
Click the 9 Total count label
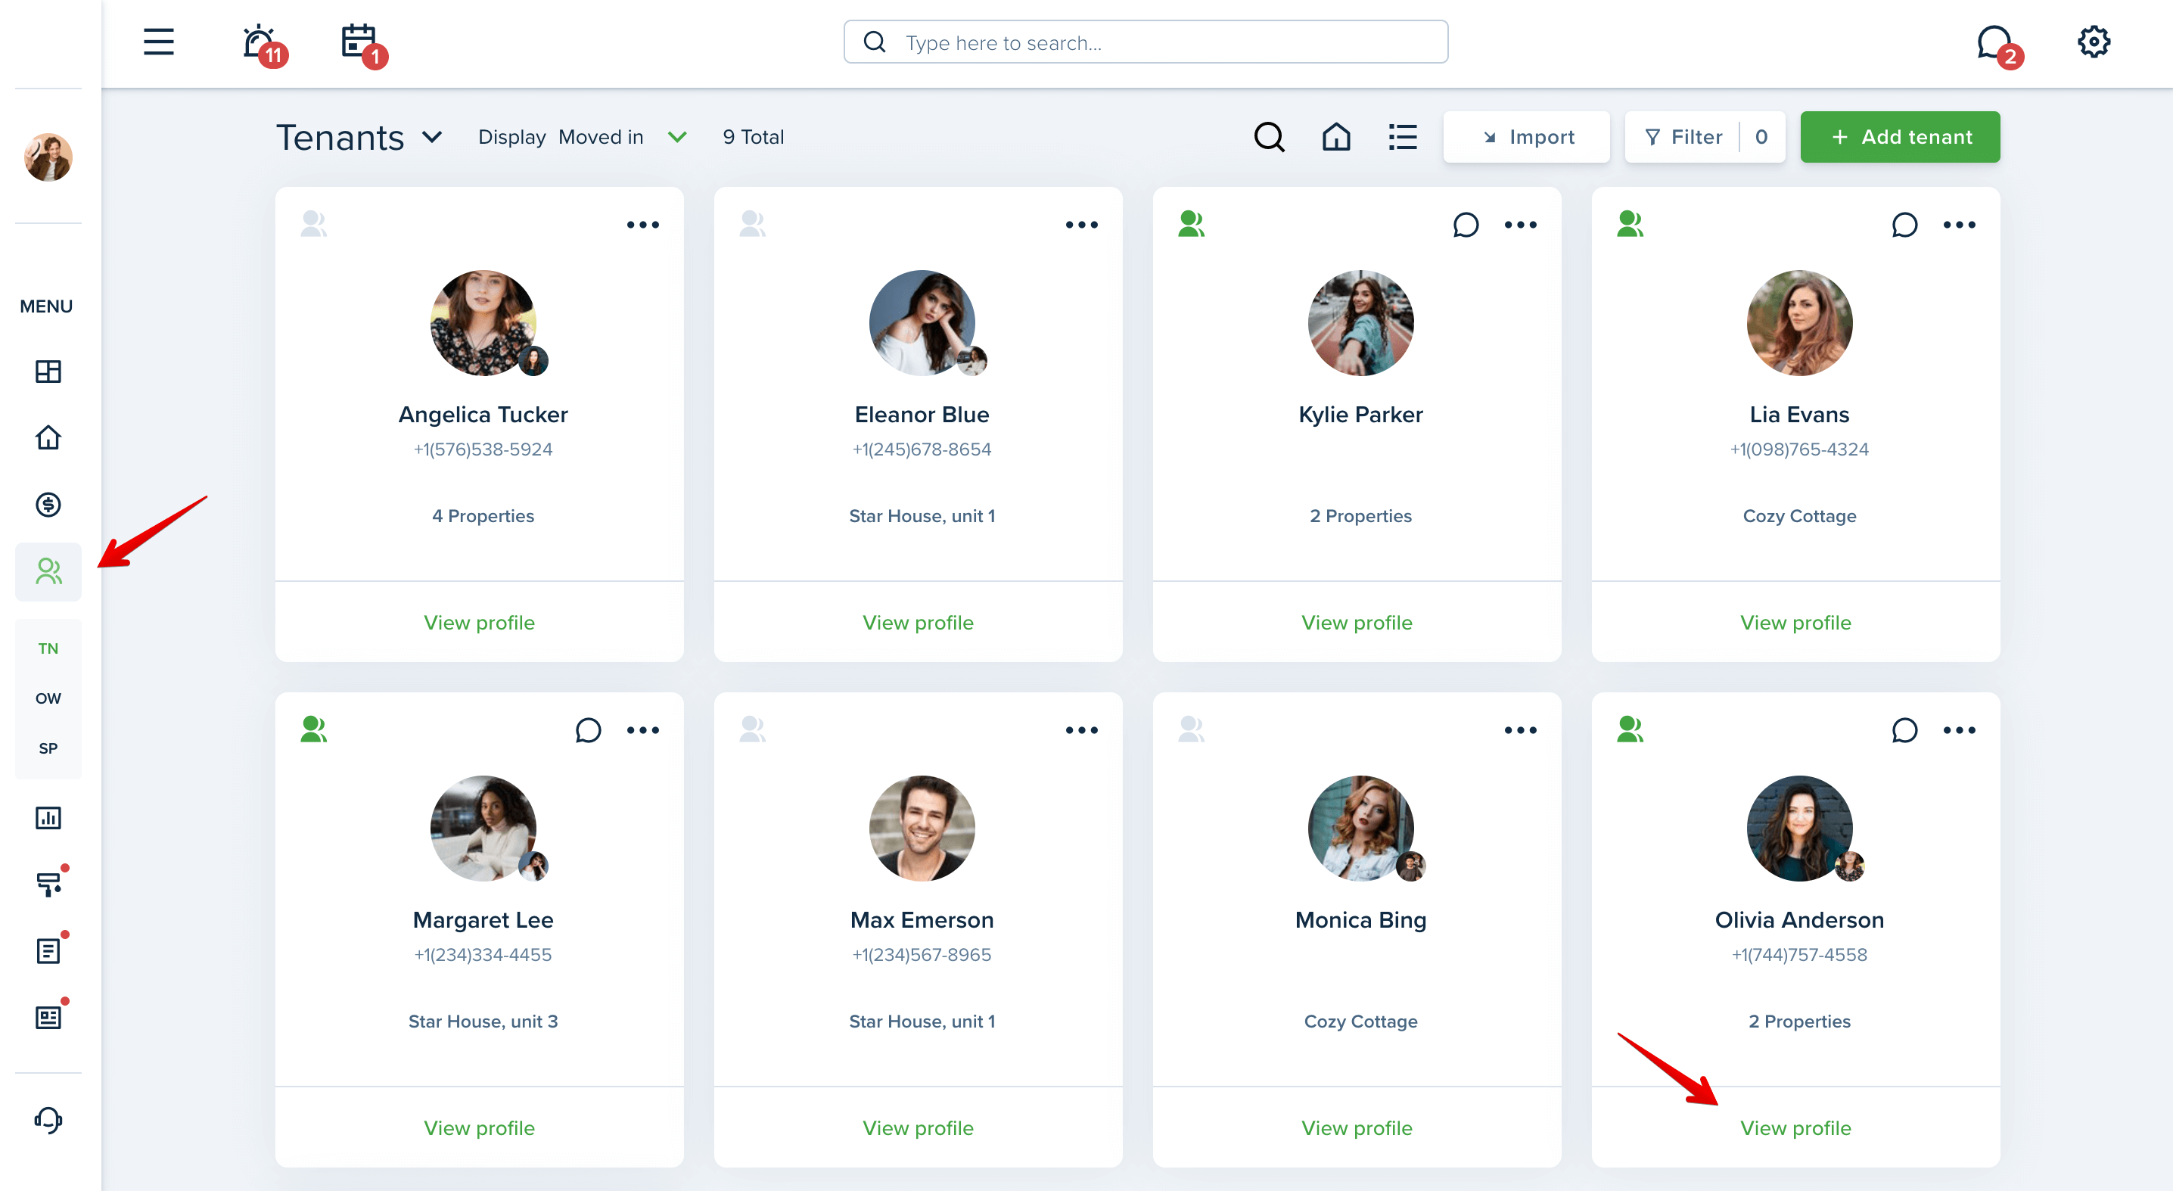point(752,137)
